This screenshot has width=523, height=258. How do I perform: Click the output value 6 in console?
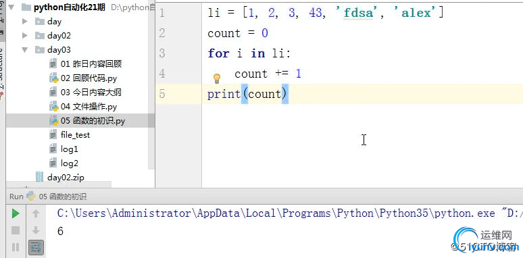click(60, 231)
